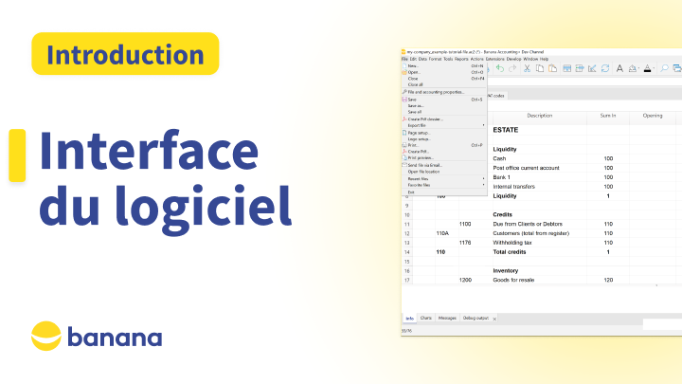Click the floppy disk icon beside Save

tap(404, 100)
